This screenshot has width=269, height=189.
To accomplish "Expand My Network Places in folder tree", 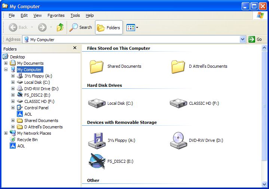I will point(6,133).
